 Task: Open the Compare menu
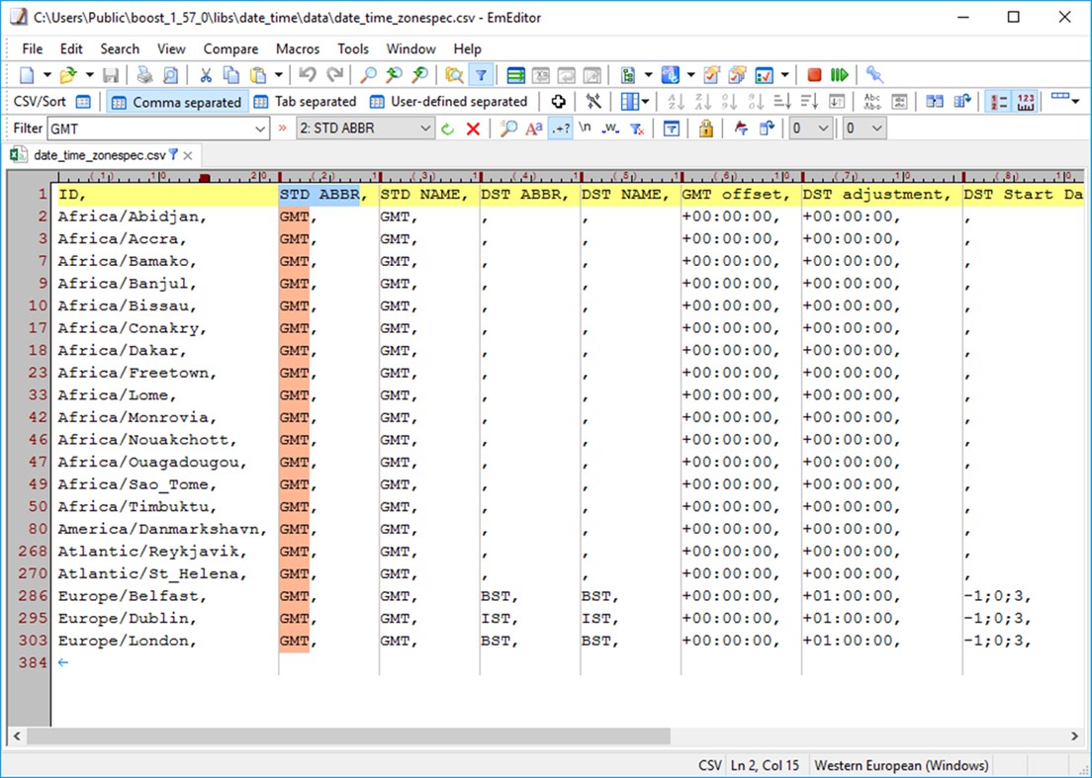coord(230,48)
